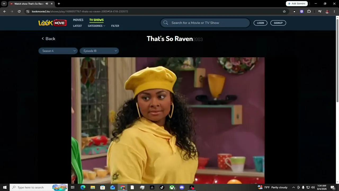This screenshot has width=339, height=191.
Task: Click the Signup button
Action: click(278, 23)
